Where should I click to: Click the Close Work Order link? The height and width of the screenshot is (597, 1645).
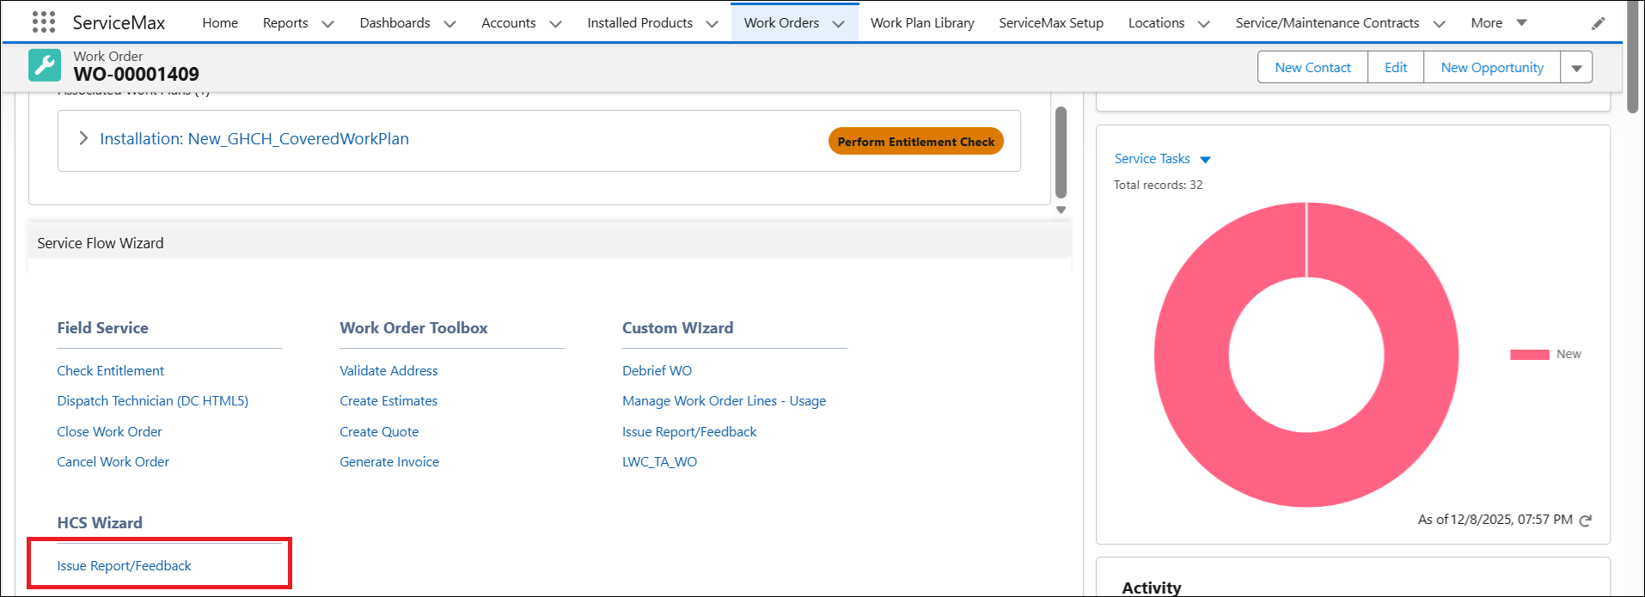tap(109, 432)
